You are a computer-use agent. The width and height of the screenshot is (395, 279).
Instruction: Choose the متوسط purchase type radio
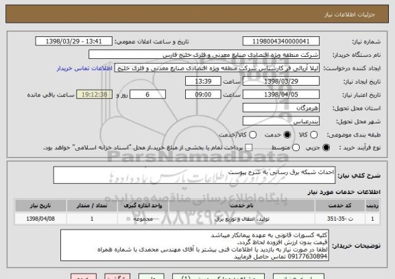(296, 147)
